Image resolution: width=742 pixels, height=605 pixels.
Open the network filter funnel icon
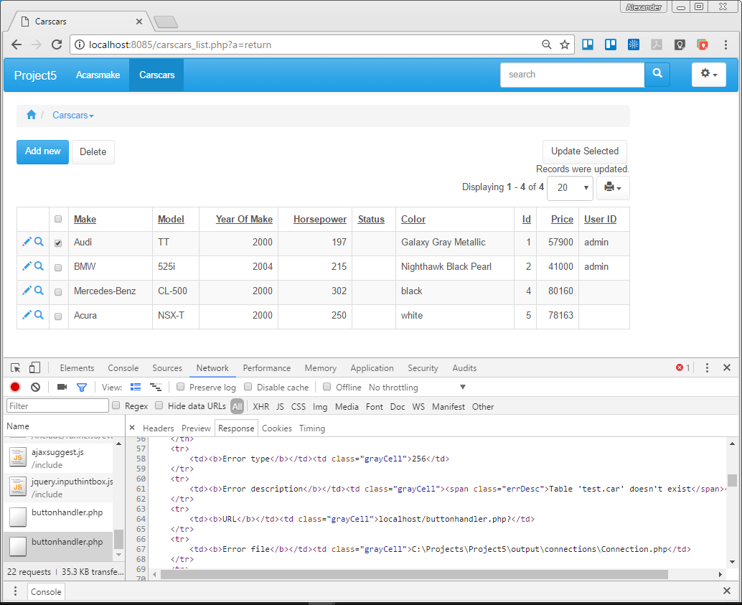[x=82, y=387]
